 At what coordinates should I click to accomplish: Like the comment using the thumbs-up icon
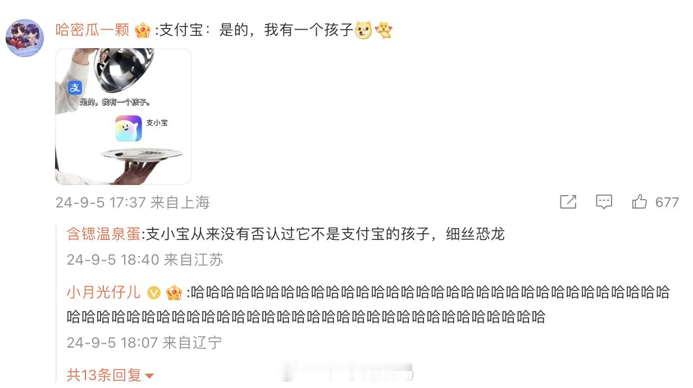[x=639, y=202]
